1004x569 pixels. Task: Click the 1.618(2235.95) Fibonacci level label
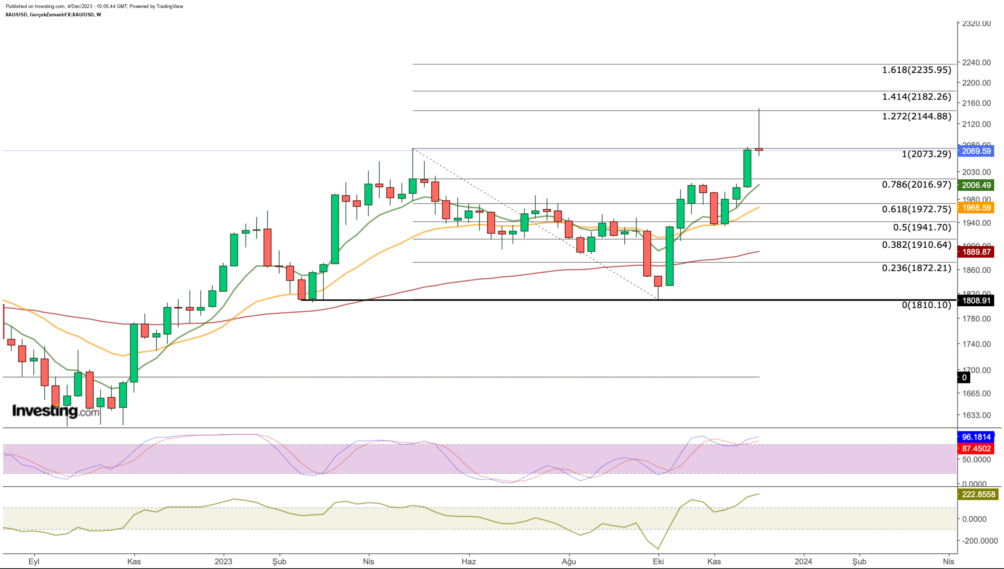coord(917,70)
